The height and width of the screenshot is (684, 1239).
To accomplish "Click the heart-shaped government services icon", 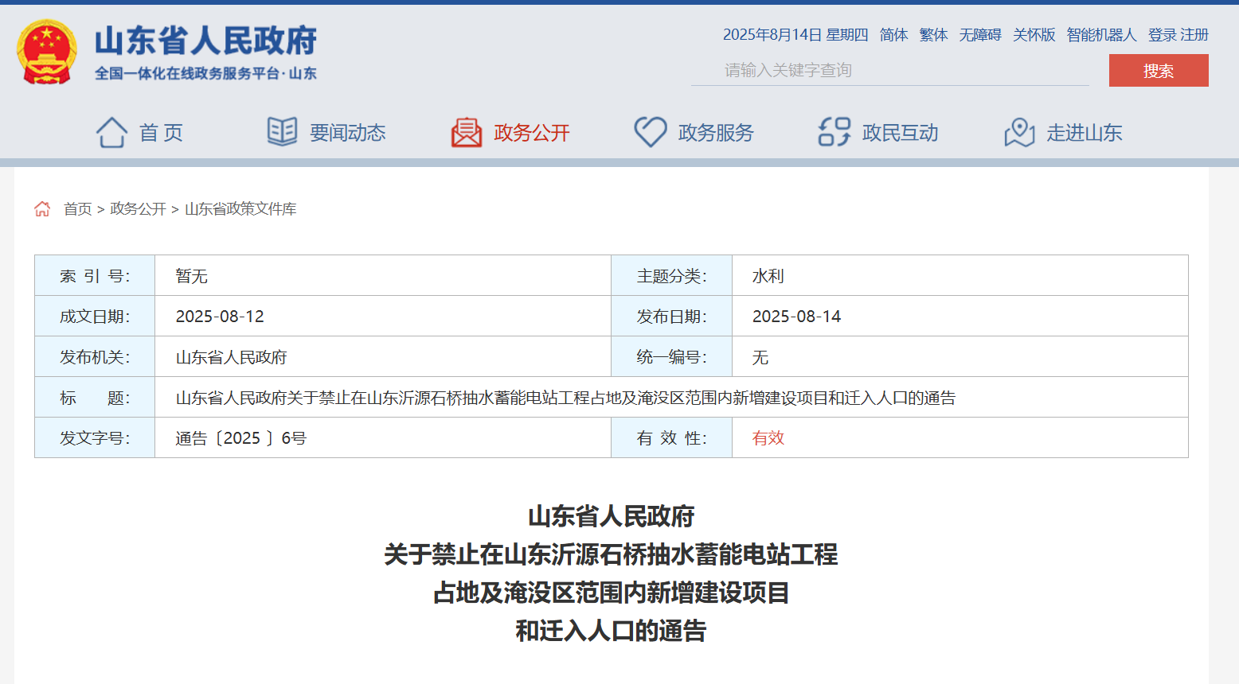I will [x=650, y=132].
